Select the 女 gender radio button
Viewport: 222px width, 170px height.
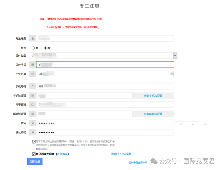point(46,48)
